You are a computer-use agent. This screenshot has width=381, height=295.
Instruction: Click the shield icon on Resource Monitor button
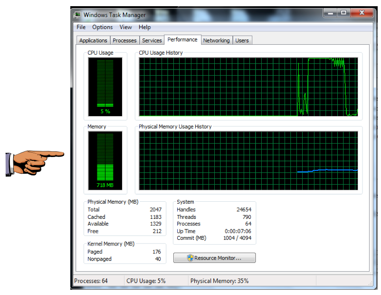190,258
